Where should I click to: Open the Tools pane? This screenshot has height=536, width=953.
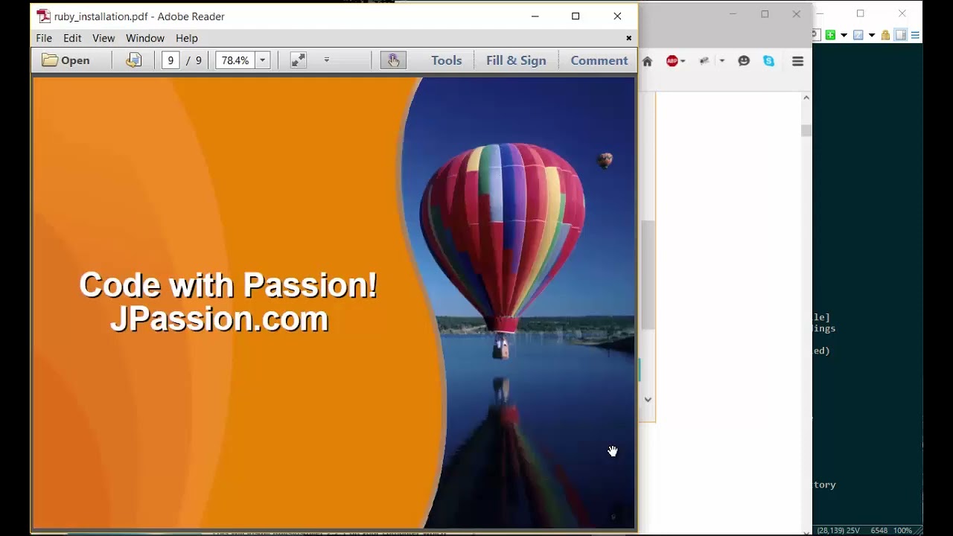(x=447, y=60)
